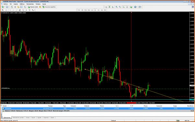Click the Templates icon
Viewport: 195px width, 122px height.
point(139,7)
